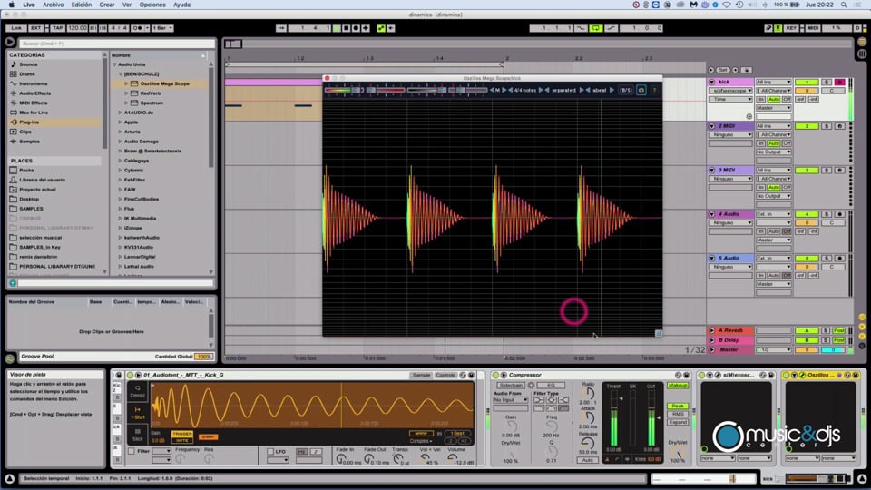Select the Audio Effects category

(x=34, y=93)
